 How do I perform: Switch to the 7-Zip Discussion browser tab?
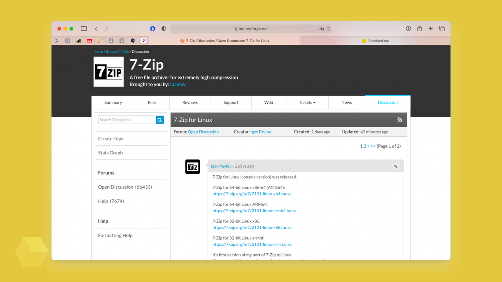tap(225, 41)
